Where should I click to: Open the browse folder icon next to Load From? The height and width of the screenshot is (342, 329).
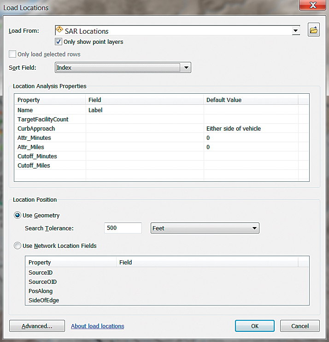(x=313, y=30)
